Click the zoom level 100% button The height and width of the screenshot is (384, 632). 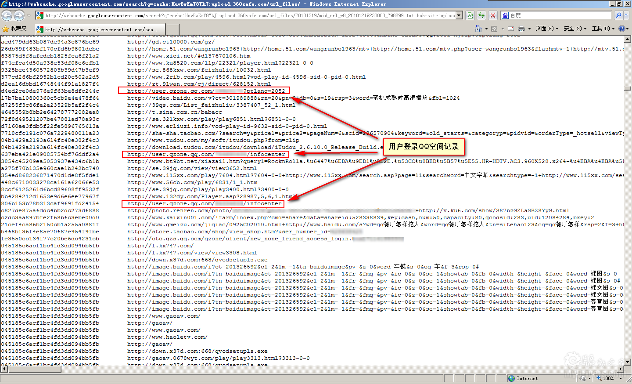606,378
